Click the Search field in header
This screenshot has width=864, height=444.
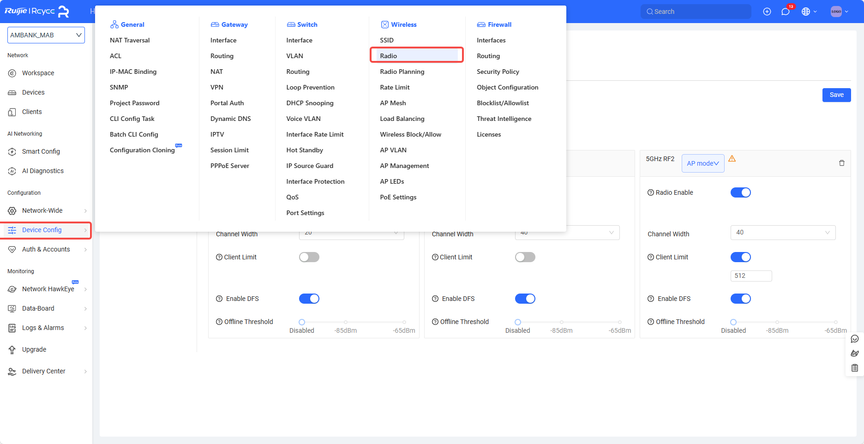click(696, 12)
